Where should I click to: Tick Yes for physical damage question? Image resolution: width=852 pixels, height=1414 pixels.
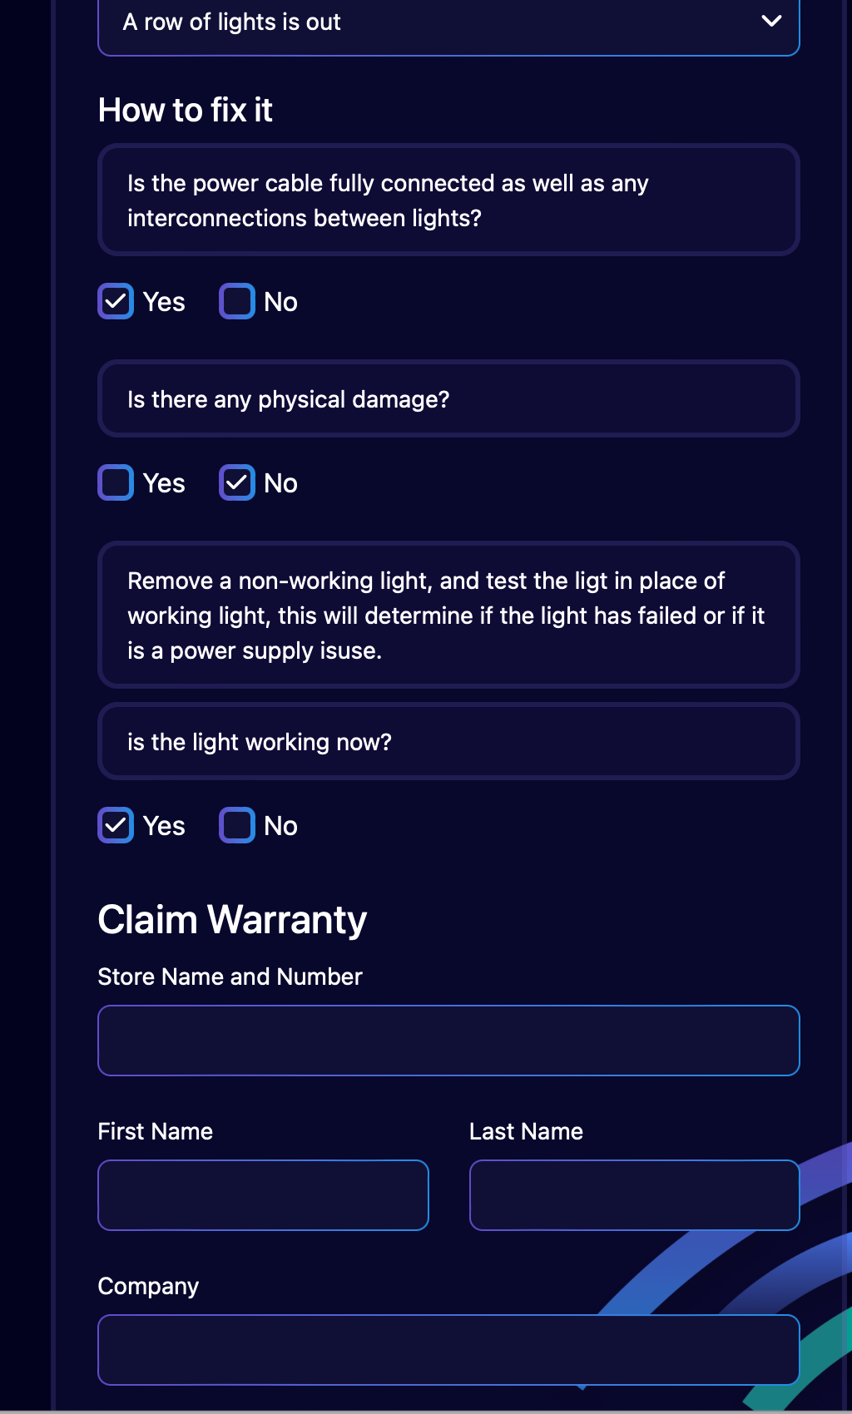point(116,482)
